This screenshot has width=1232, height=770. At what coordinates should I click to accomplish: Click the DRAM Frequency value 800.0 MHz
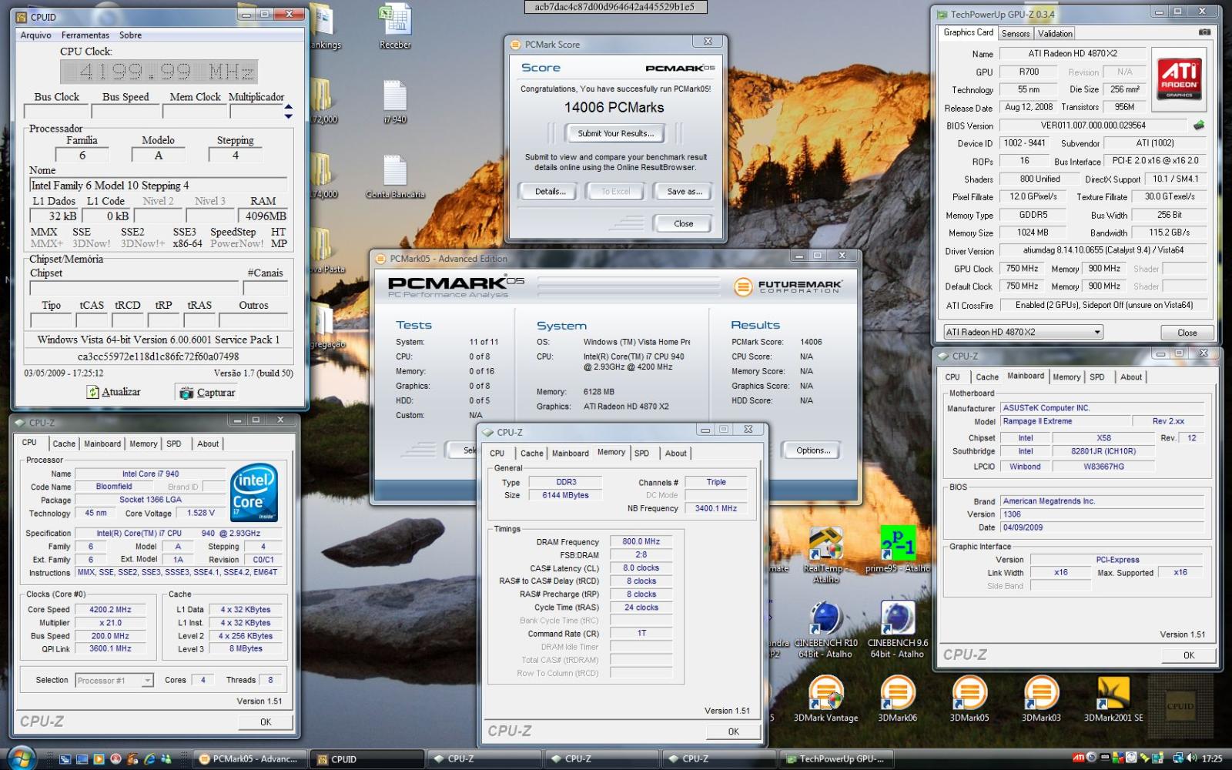641,541
